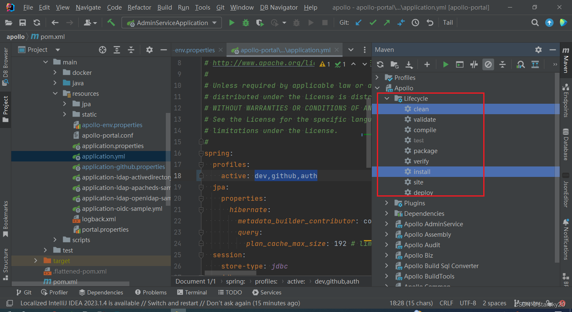
Task: Click the Run with Coverage shield icon
Action: click(260, 23)
